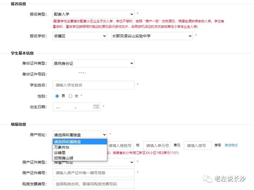Expand the 岳麓区 district dropdown
Screen dimensions: 254x190
[x=80, y=36]
